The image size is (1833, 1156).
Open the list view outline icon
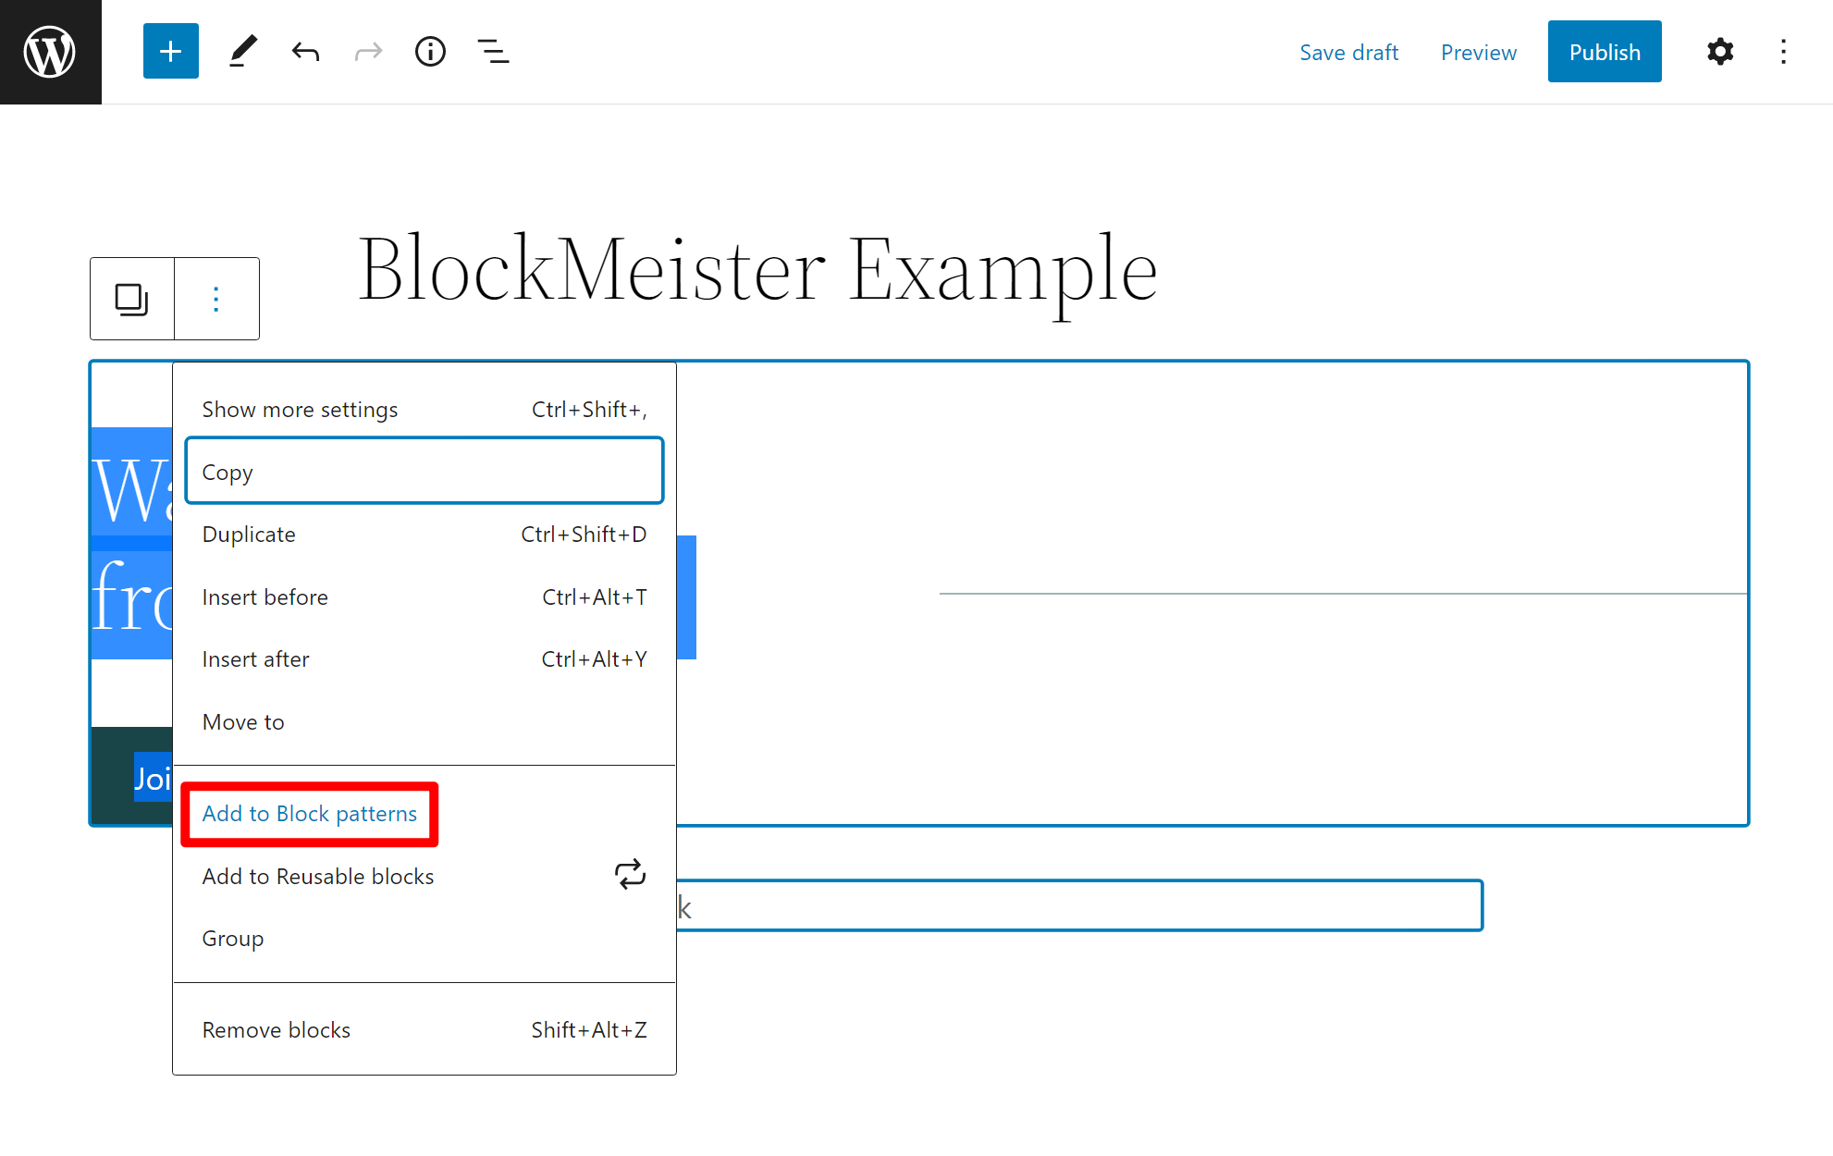tap(493, 51)
